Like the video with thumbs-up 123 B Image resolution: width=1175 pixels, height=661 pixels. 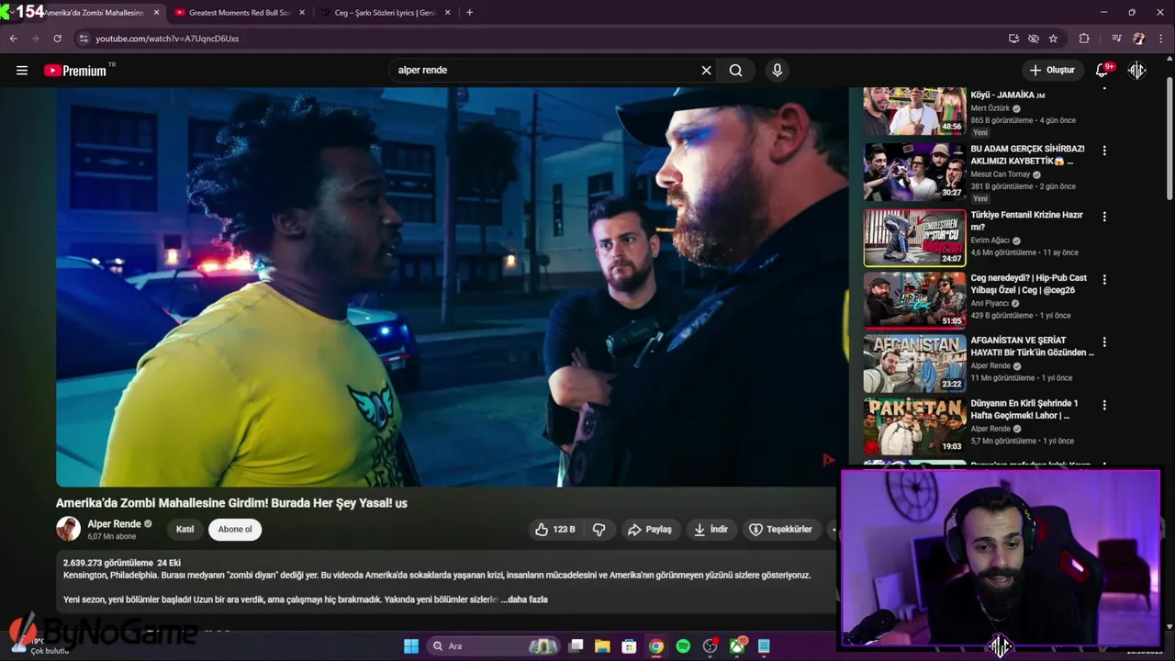(555, 529)
